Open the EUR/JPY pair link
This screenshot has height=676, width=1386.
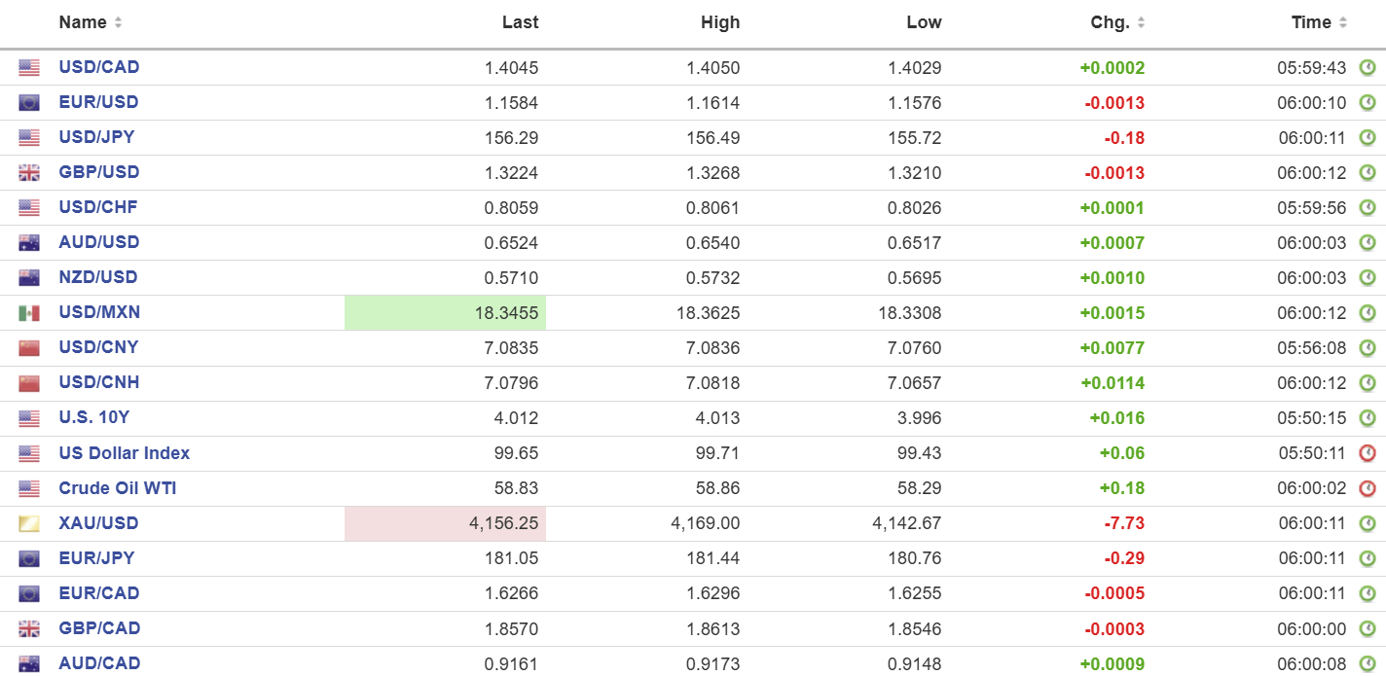tap(96, 557)
